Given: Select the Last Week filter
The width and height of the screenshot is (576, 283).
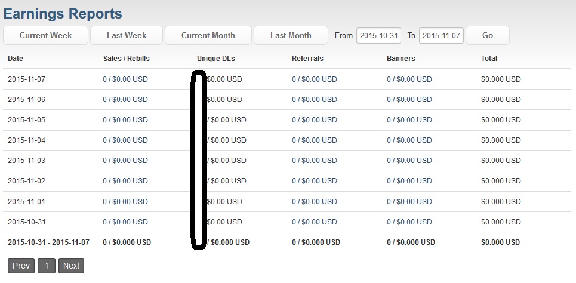Looking at the screenshot, I should click(127, 35).
